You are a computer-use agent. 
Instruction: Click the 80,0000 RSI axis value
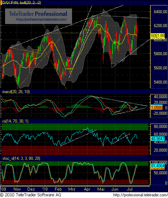coord(161,126)
